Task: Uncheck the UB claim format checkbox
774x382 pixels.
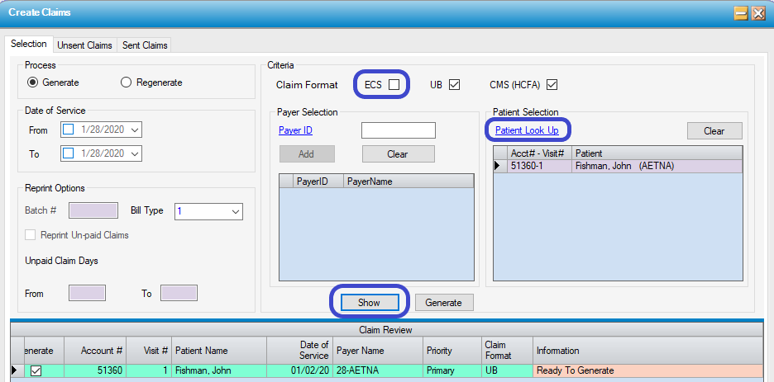Action: pos(453,84)
